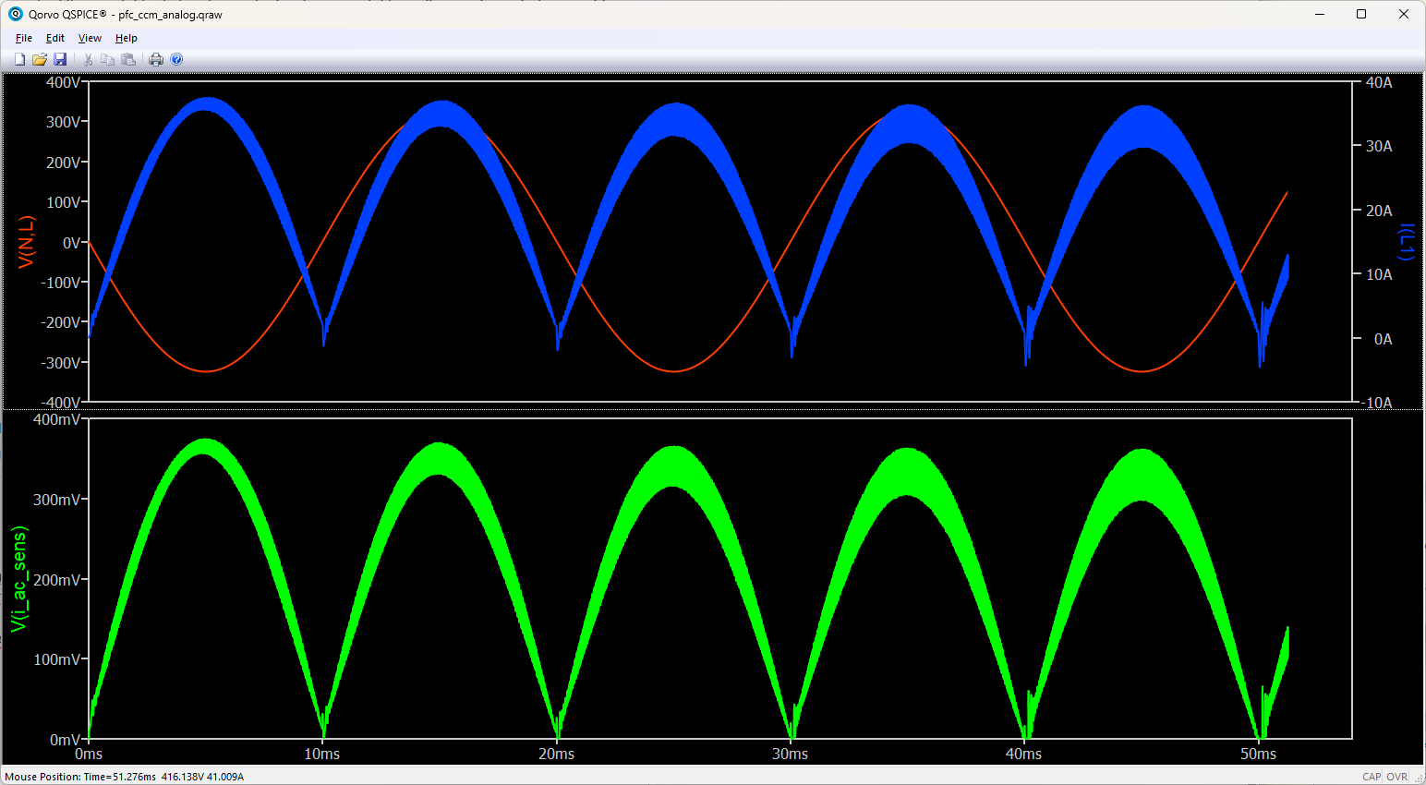
Task: Click the OVR indicator in the status bar
Action: click(x=1397, y=777)
